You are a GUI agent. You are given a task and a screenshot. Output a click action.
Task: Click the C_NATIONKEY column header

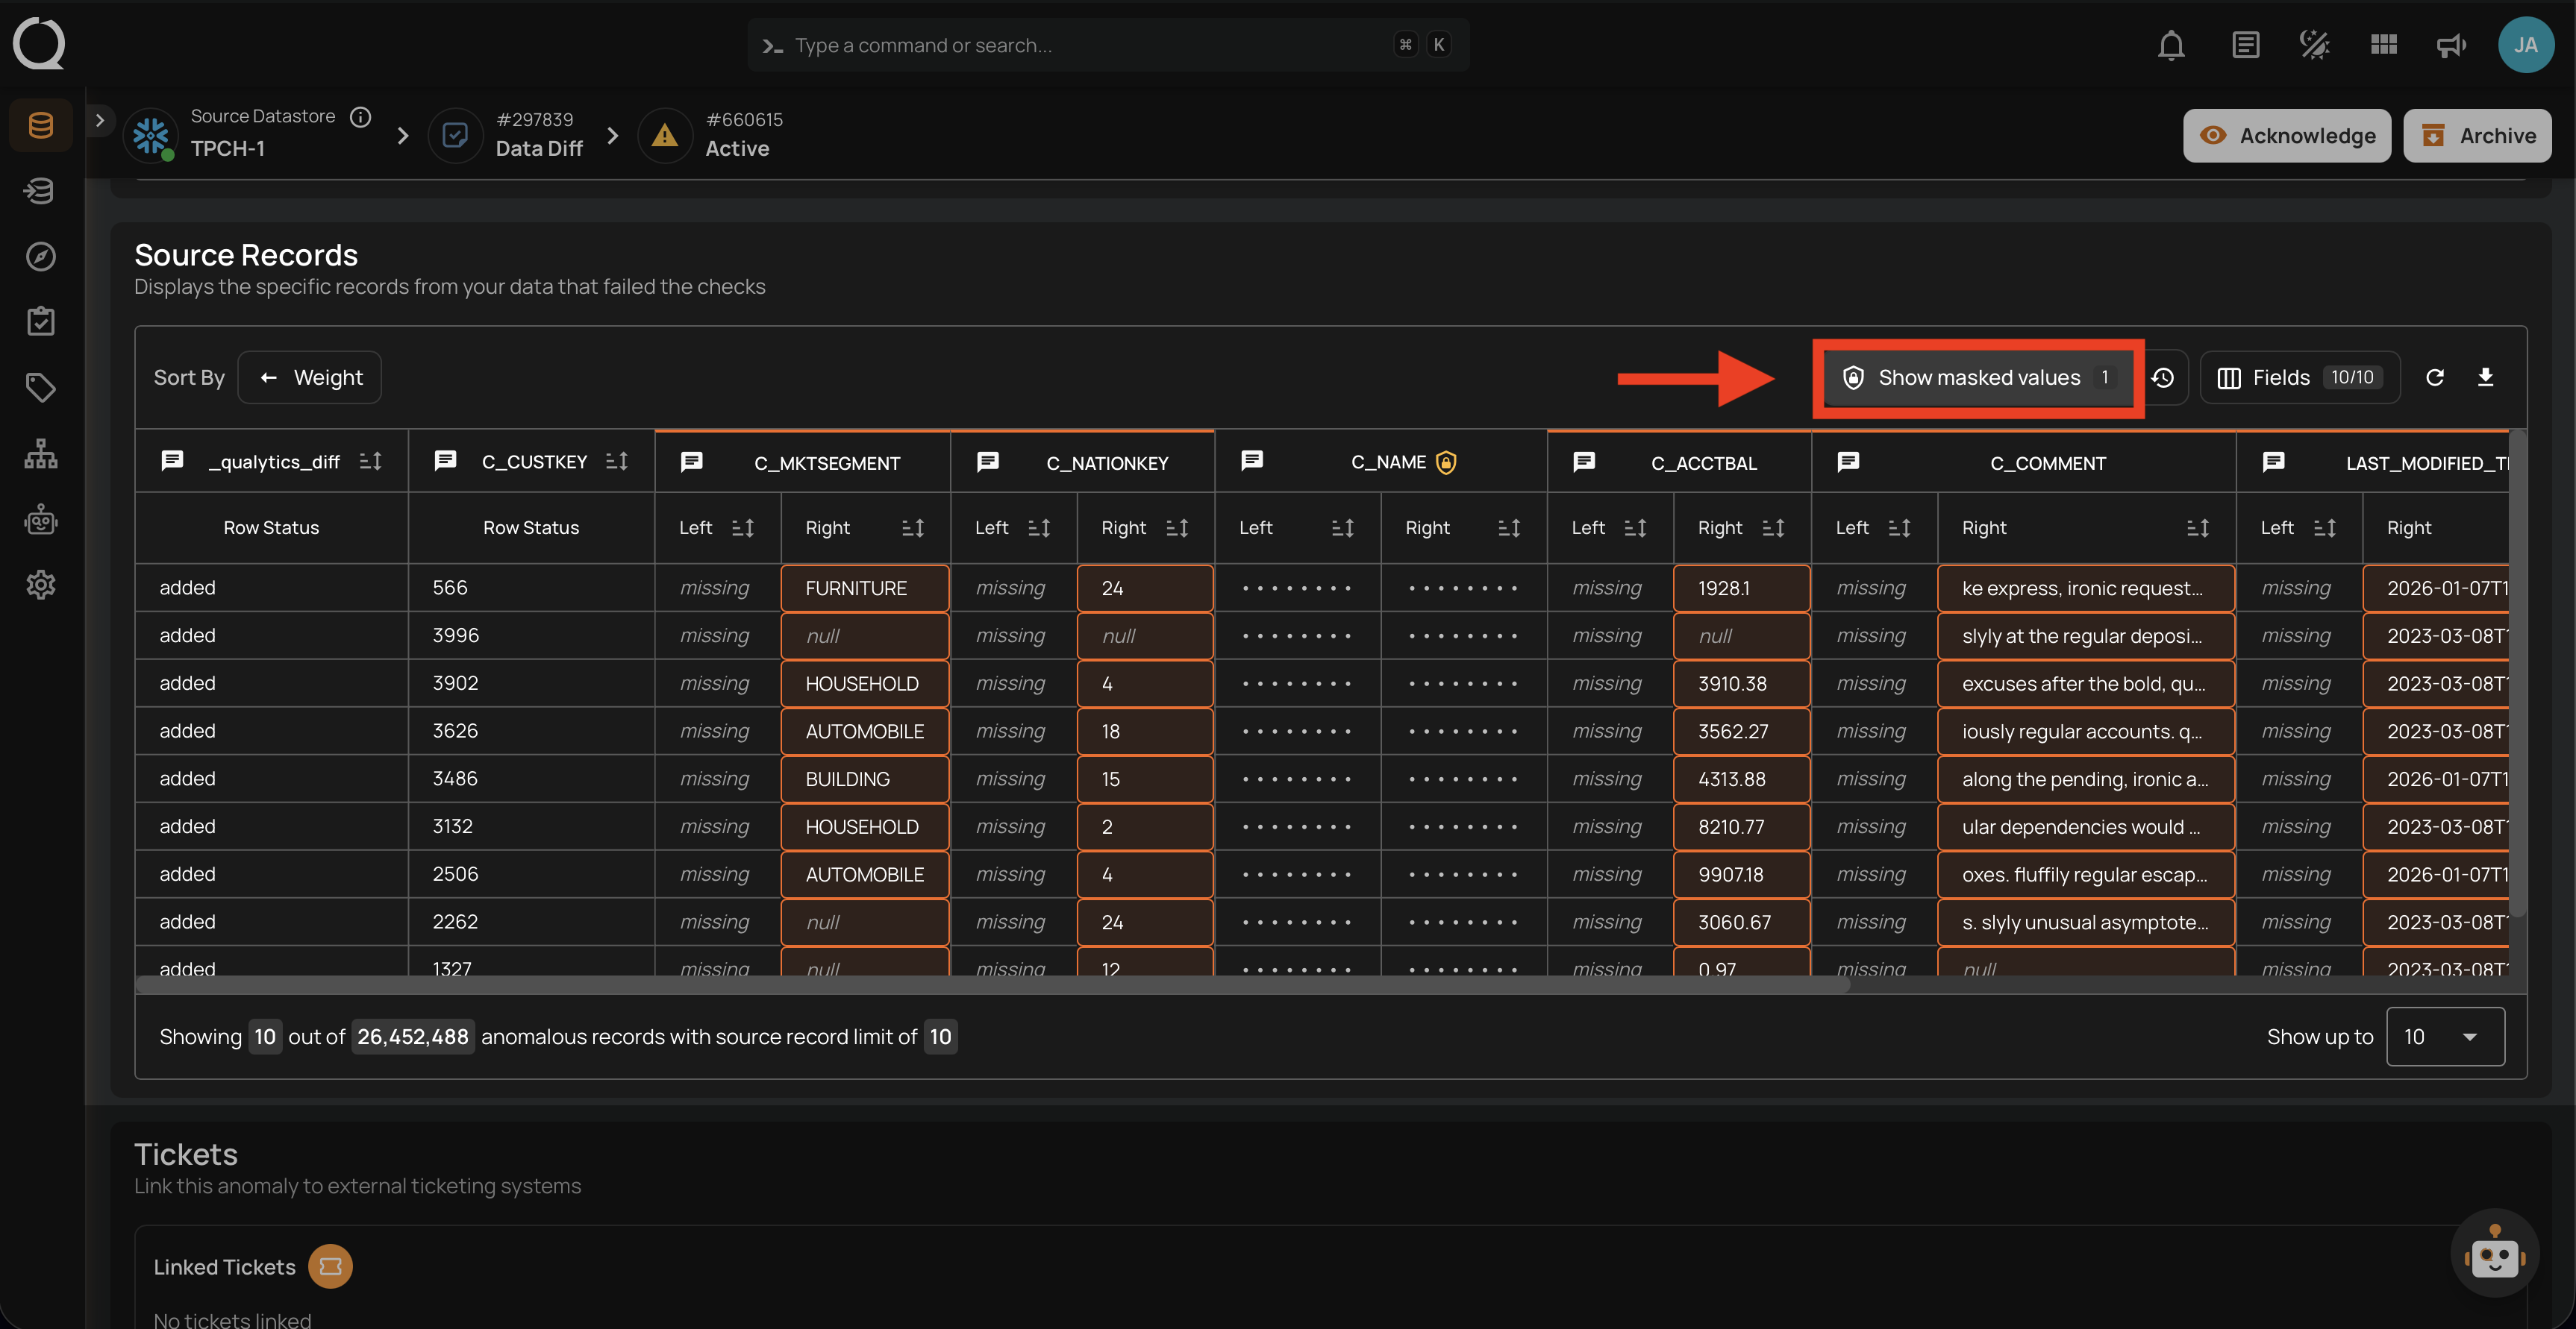(1107, 462)
